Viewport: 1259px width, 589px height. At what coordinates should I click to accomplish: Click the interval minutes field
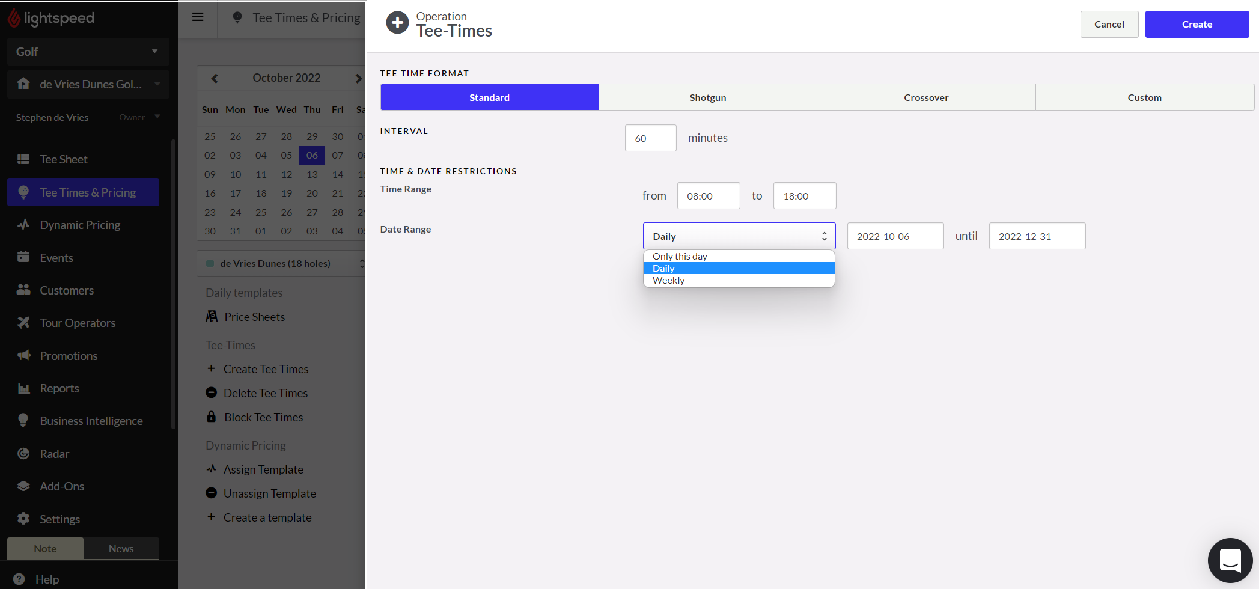[651, 138]
